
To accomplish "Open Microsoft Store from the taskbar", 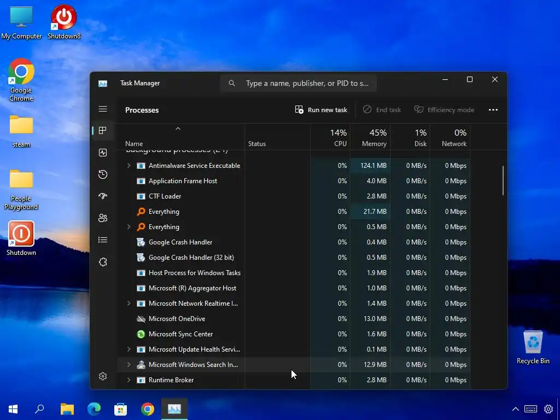I will click(121, 409).
